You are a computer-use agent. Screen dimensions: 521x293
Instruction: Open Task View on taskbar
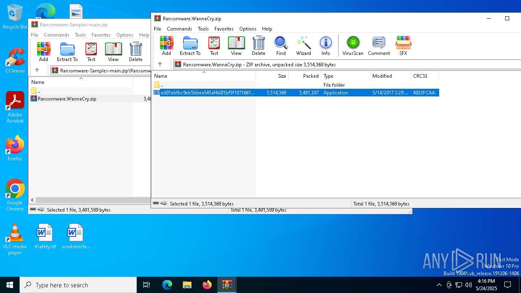point(147,285)
